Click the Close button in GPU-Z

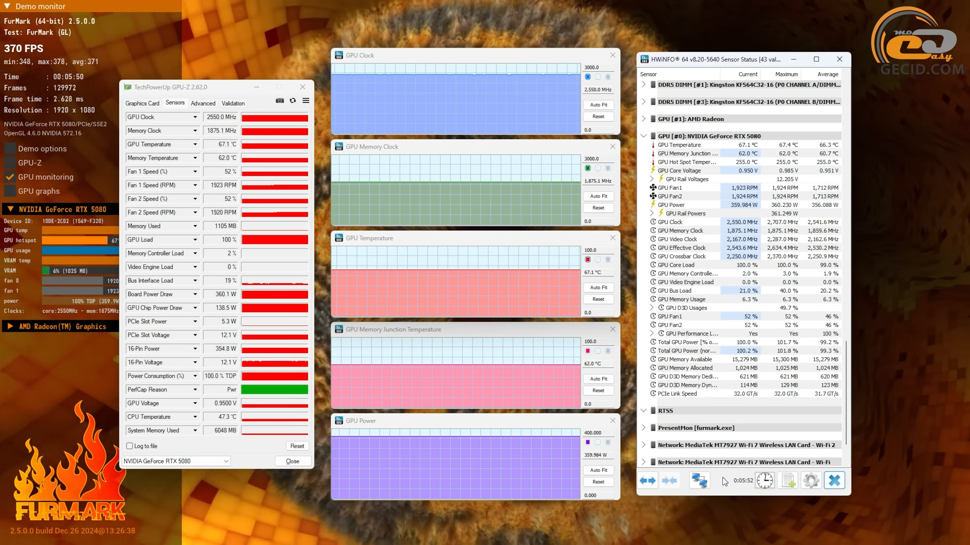pyautogui.click(x=293, y=461)
